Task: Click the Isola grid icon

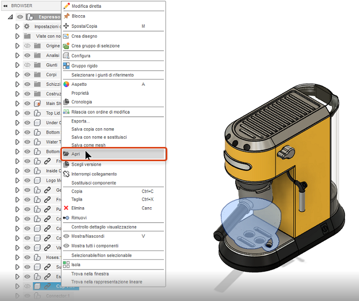Action: [x=66, y=265]
